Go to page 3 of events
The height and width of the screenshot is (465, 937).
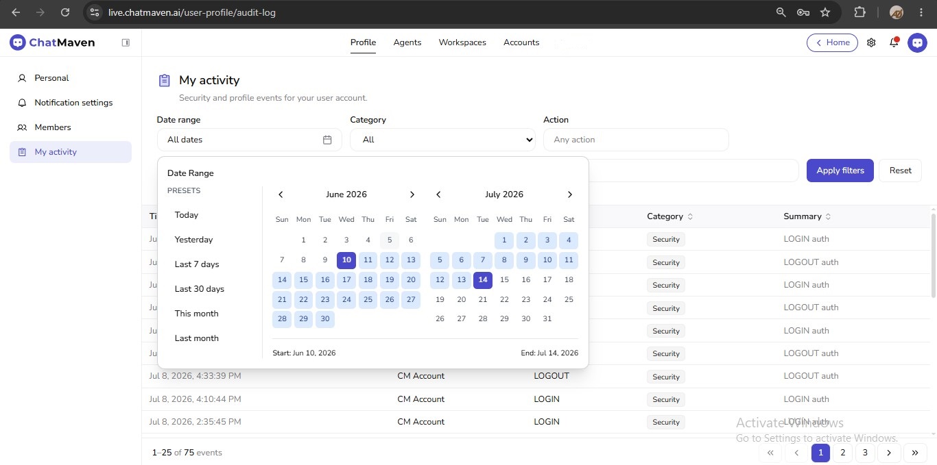pyautogui.click(x=865, y=453)
